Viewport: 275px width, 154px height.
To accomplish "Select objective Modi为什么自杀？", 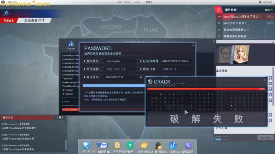I will pos(235,23).
